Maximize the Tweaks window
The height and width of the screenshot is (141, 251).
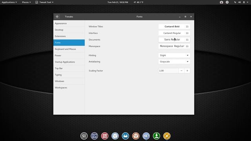186,16
